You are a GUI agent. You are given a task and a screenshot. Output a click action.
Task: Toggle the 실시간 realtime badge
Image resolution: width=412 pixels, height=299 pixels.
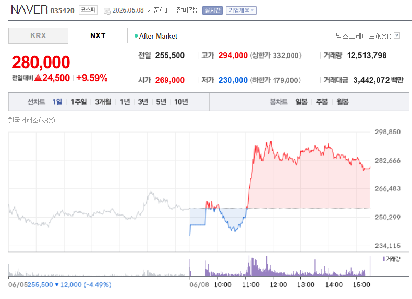pyautogui.click(x=212, y=10)
